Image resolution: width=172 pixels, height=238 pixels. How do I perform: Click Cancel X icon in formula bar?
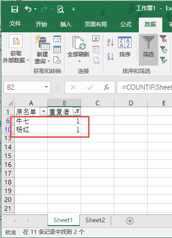pyautogui.click(x=73, y=87)
